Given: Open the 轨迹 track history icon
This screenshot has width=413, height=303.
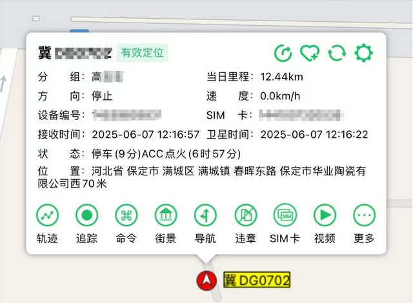Looking at the screenshot, I should click(x=47, y=215).
